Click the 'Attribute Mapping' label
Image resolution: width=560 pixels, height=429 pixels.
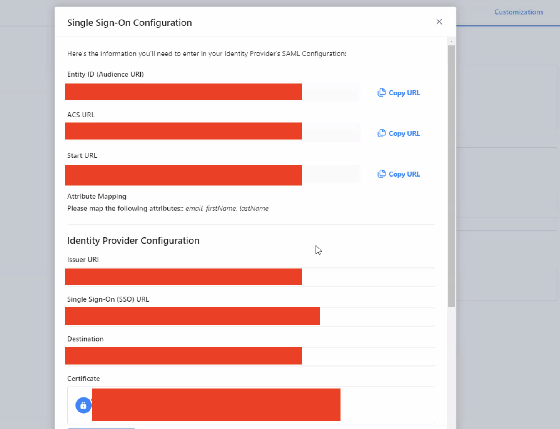tap(97, 196)
